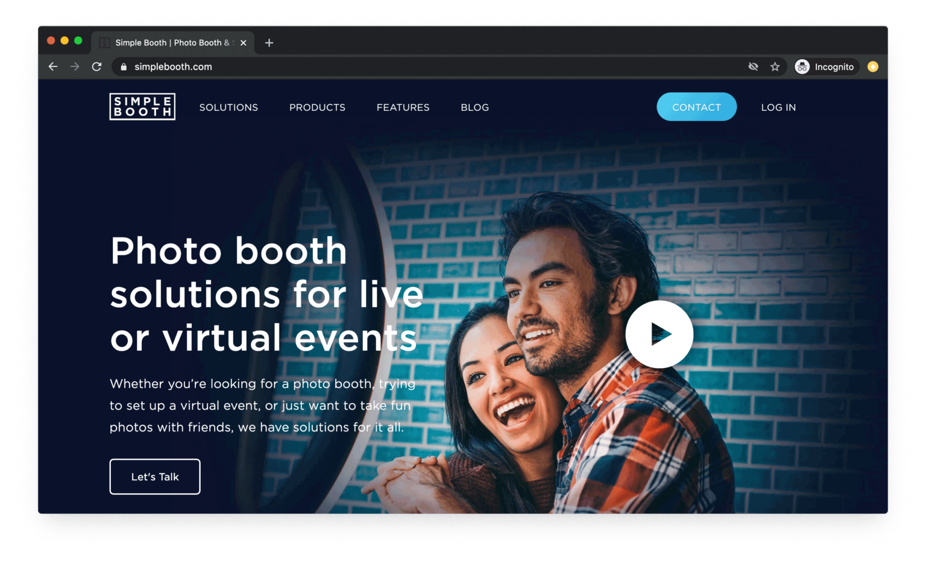This screenshot has width=926, height=564.
Task: Click the blue Contact button
Action: 696,107
